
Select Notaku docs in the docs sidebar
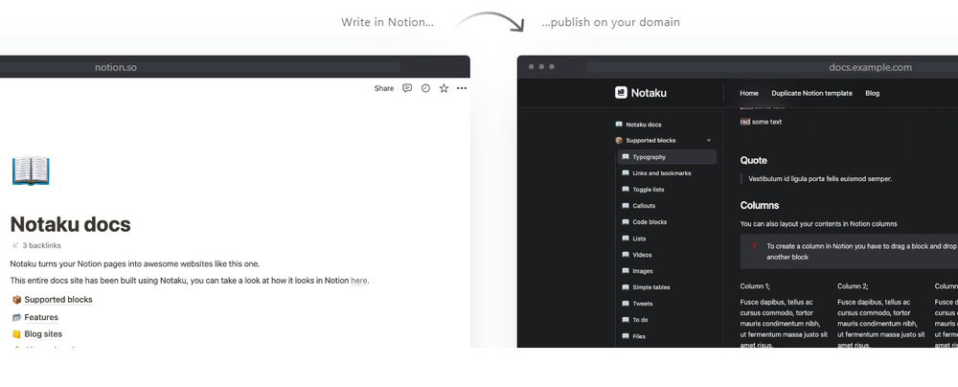644,125
